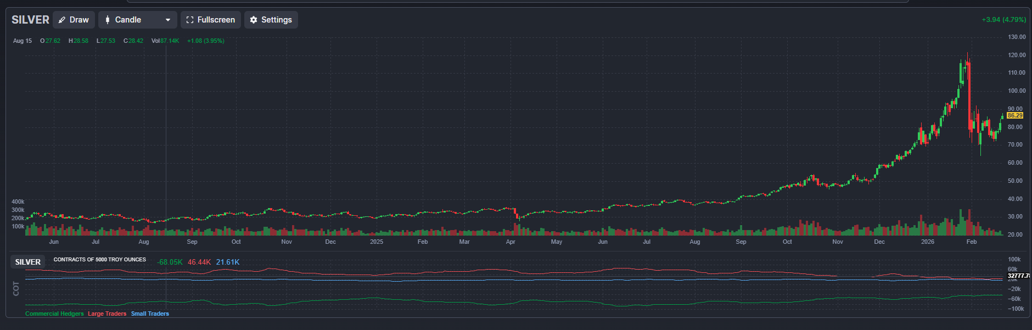Click the 2025 label on time axis
Viewport: 1032px width, 330px height.
click(x=377, y=242)
